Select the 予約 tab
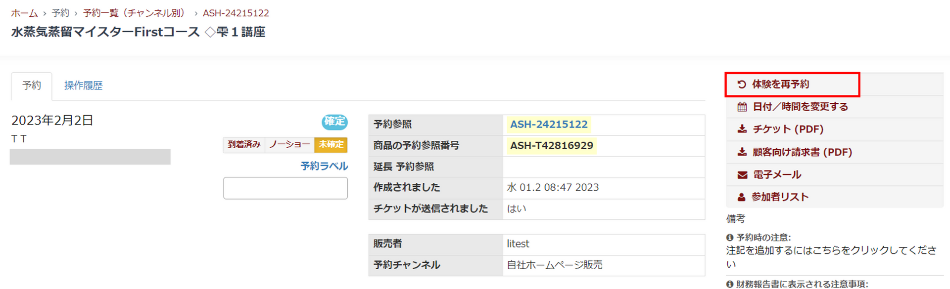Screen dimensions: 950x289 click(x=32, y=85)
